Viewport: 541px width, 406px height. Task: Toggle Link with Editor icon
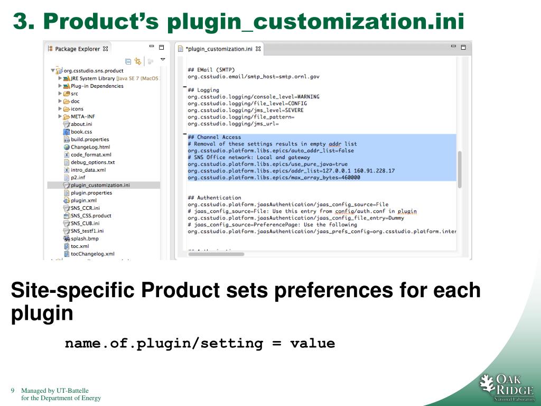(x=138, y=61)
